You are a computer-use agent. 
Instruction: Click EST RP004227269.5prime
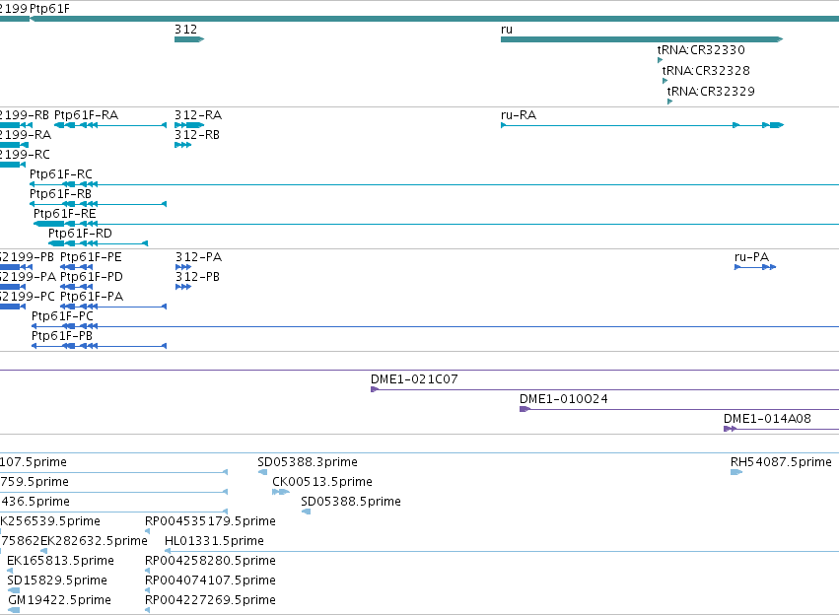click(210, 600)
